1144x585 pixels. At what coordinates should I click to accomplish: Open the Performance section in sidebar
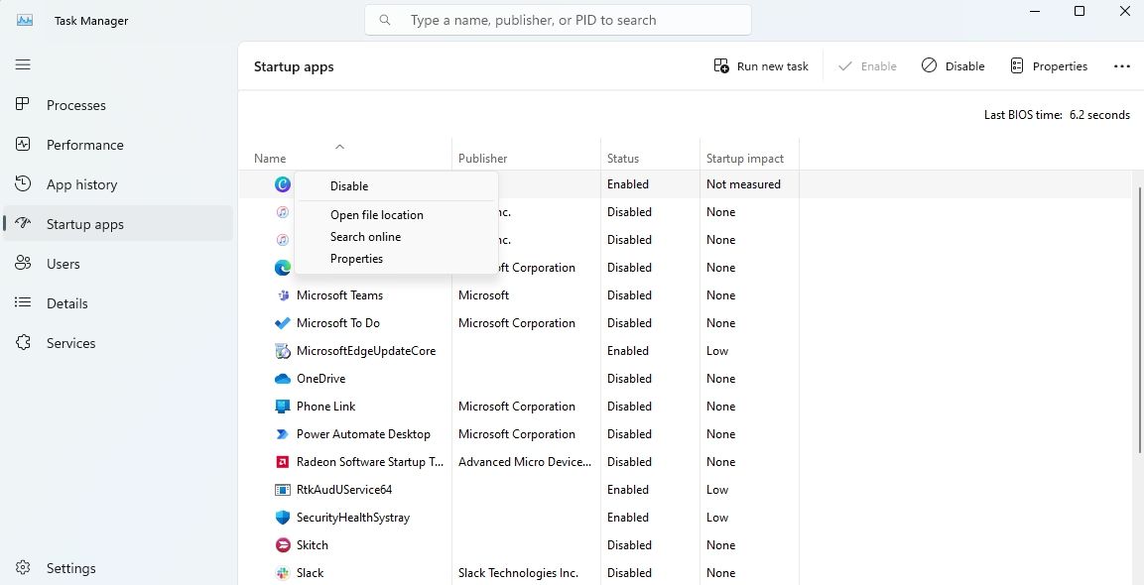82,144
